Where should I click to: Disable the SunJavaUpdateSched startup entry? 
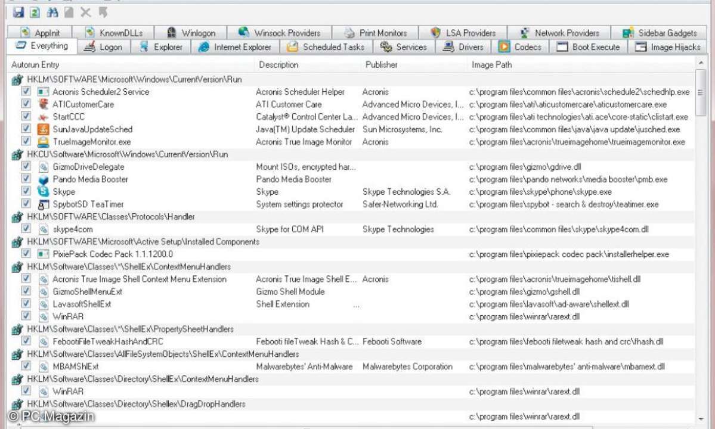point(26,129)
